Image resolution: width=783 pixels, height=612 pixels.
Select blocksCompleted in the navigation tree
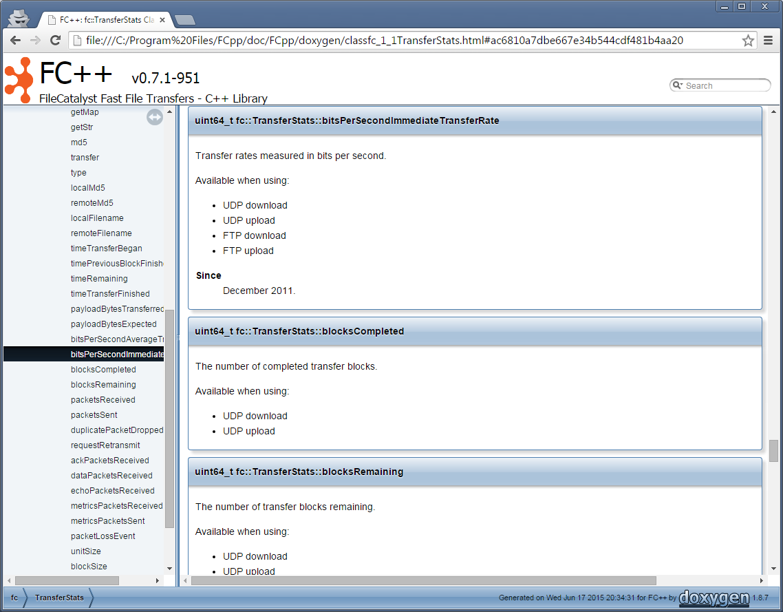[x=103, y=370]
